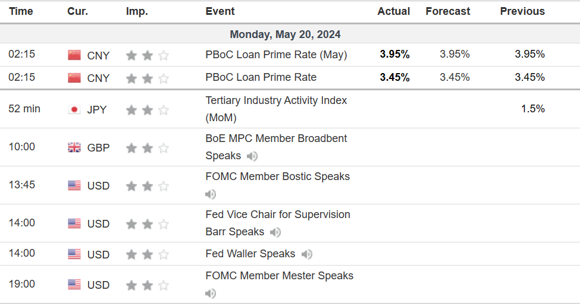Click the UK flag icon for GBP
Screen dimensions: 580x306
tap(74, 147)
